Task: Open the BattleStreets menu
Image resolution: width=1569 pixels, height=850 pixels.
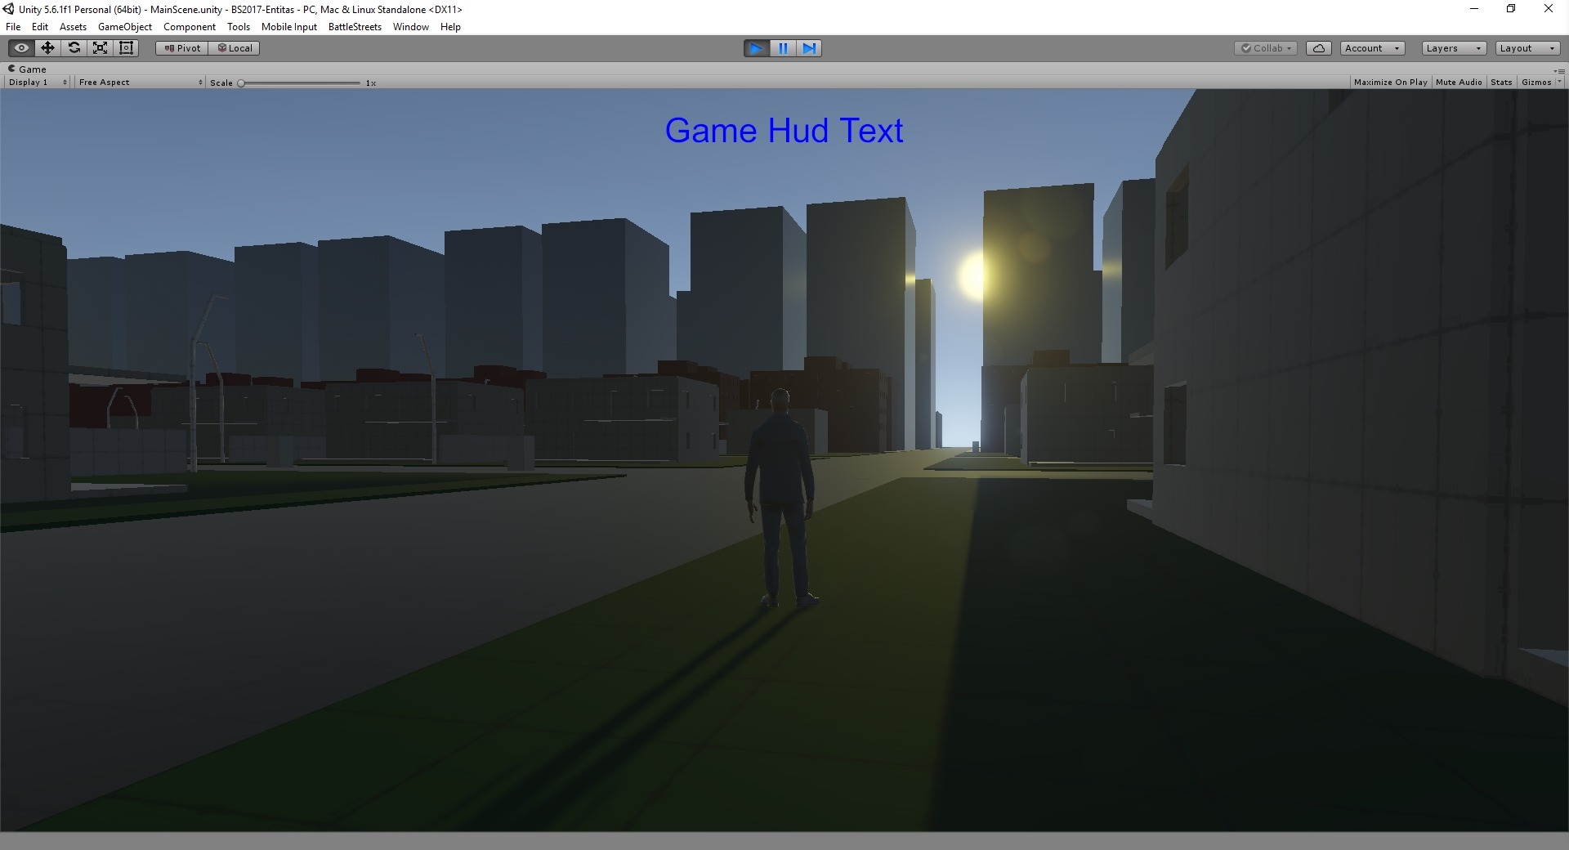Action: pyautogui.click(x=355, y=27)
